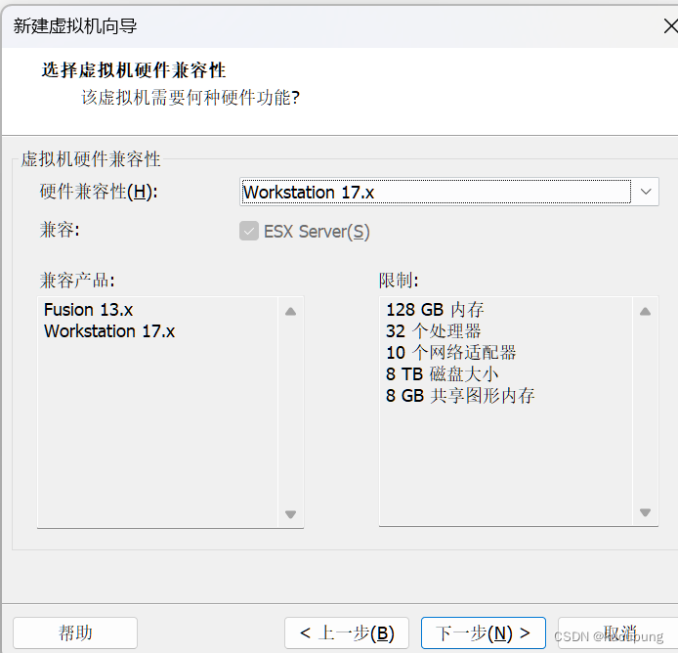Viewport: 678px width, 653px height.
Task: Proceed with the 下一步(N) button
Action: (484, 632)
